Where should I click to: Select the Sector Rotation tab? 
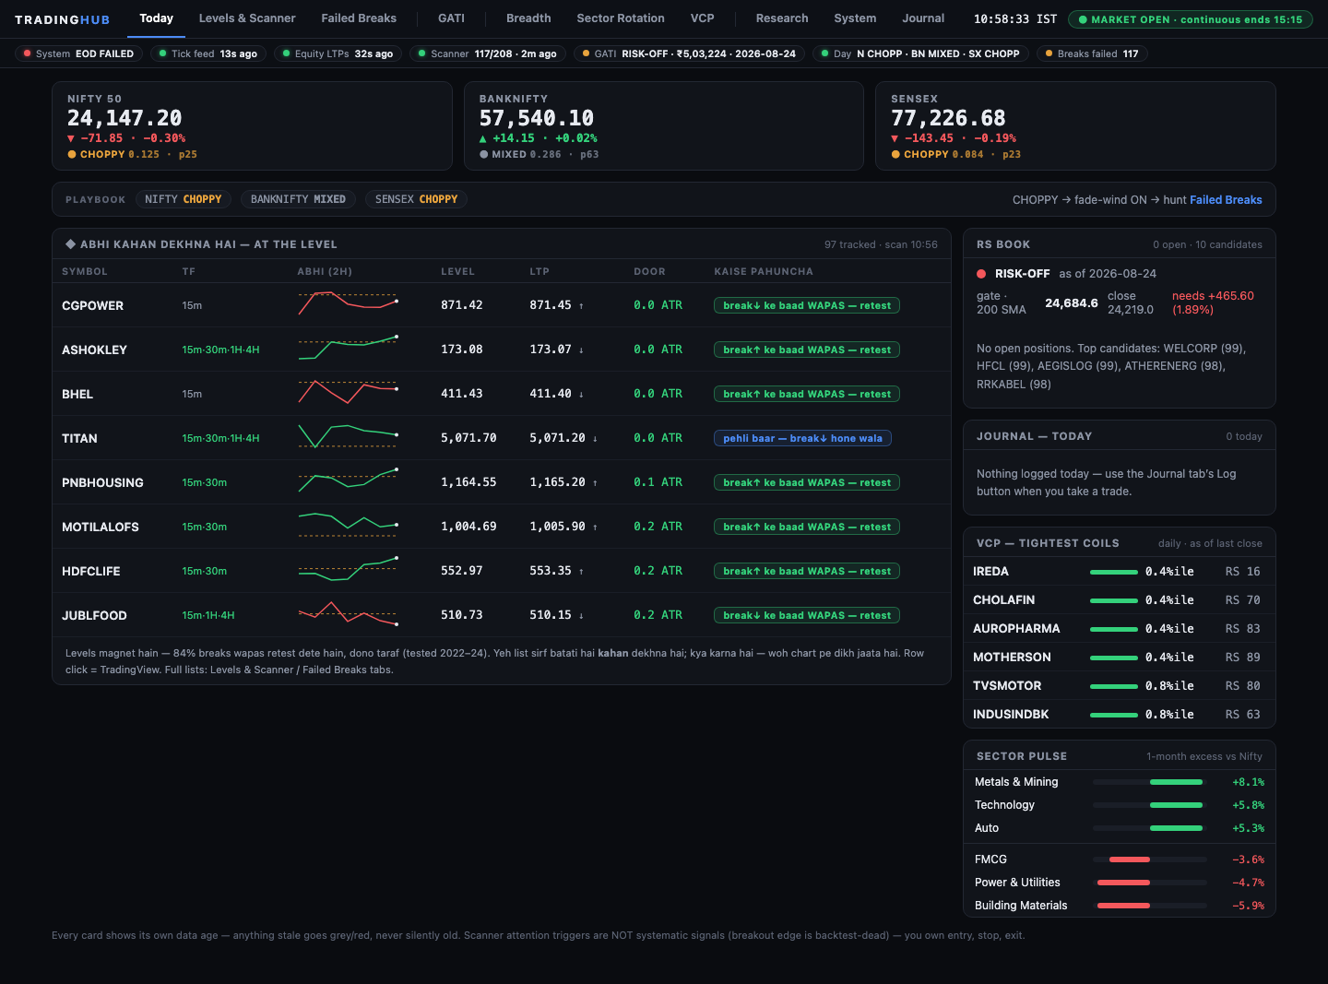(621, 18)
